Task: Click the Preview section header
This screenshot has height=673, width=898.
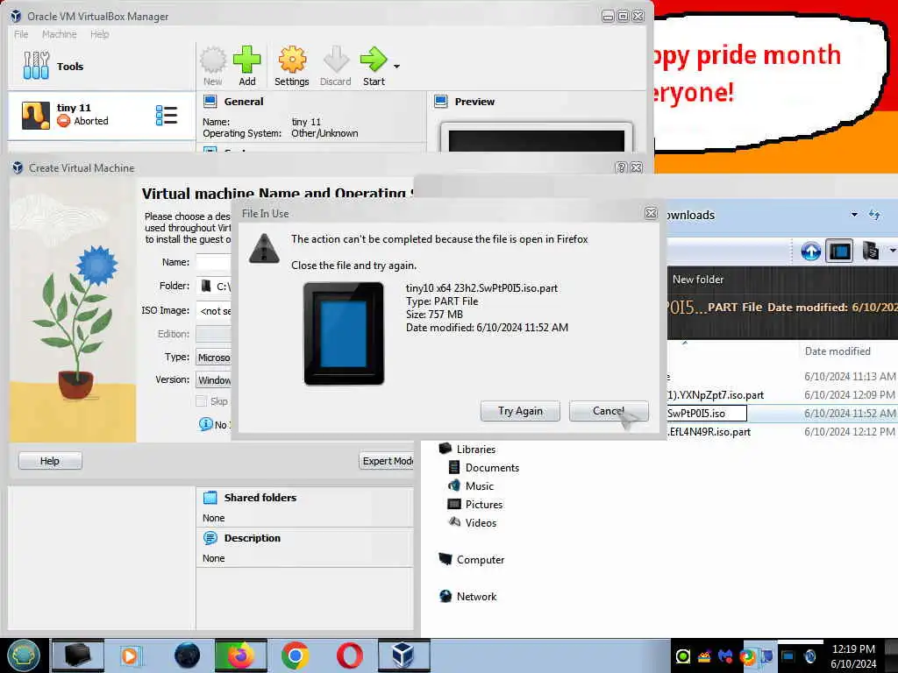Action: point(474,102)
